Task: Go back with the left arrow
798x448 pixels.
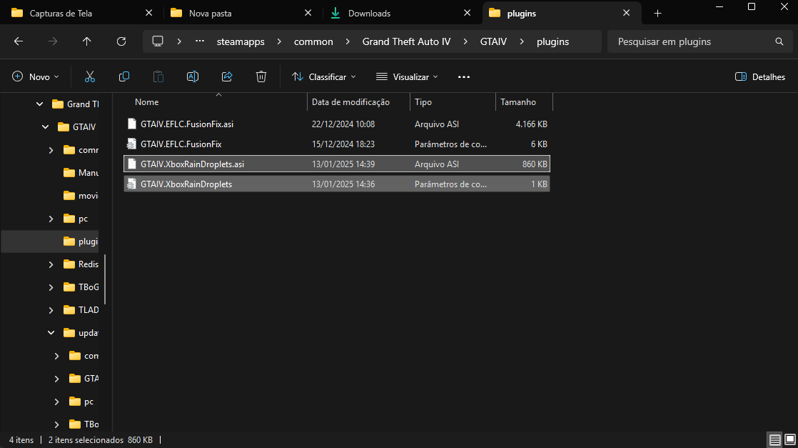Action: pyautogui.click(x=19, y=41)
